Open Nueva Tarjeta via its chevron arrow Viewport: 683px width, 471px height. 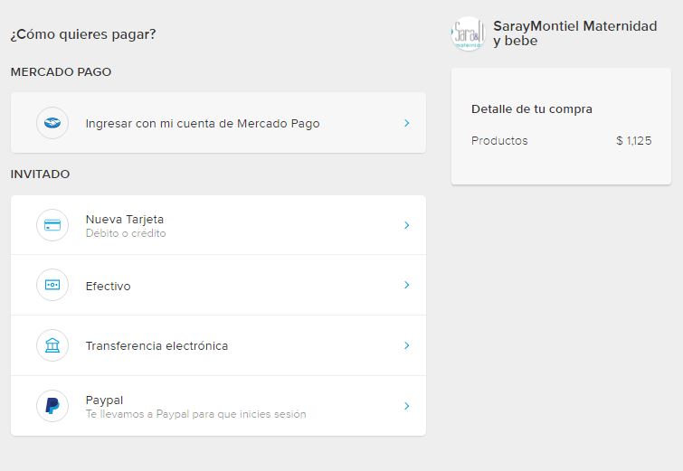[407, 225]
